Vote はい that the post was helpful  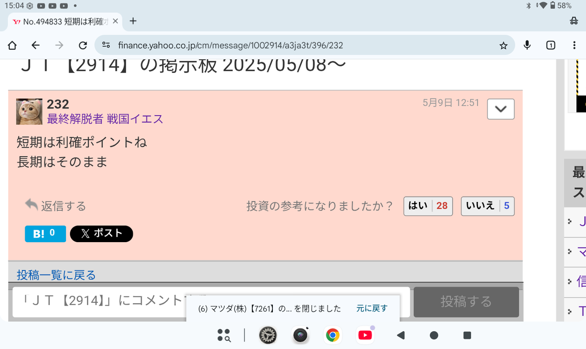pos(428,206)
